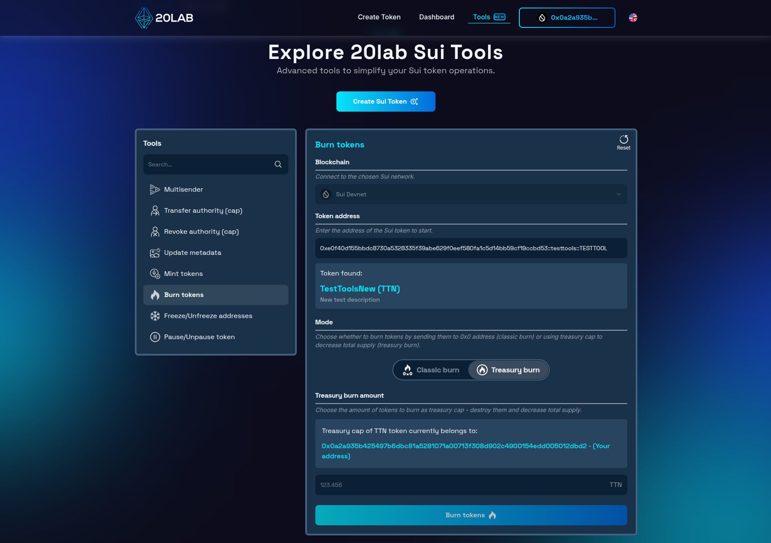Select Burn tokens tool in sidebar
This screenshot has height=543, width=771.
215,295
